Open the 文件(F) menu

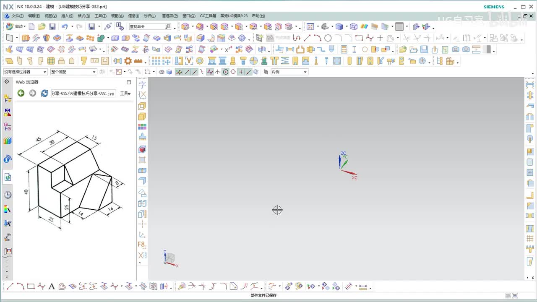pyautogui.click(x=18, y=16)
